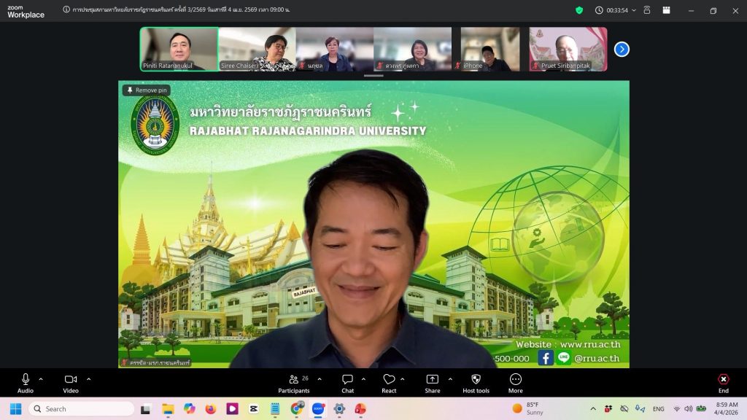747x420 pixels.
Task: Show next participants with right arrow
Action: pyautogui.click(x=622, y=49)
